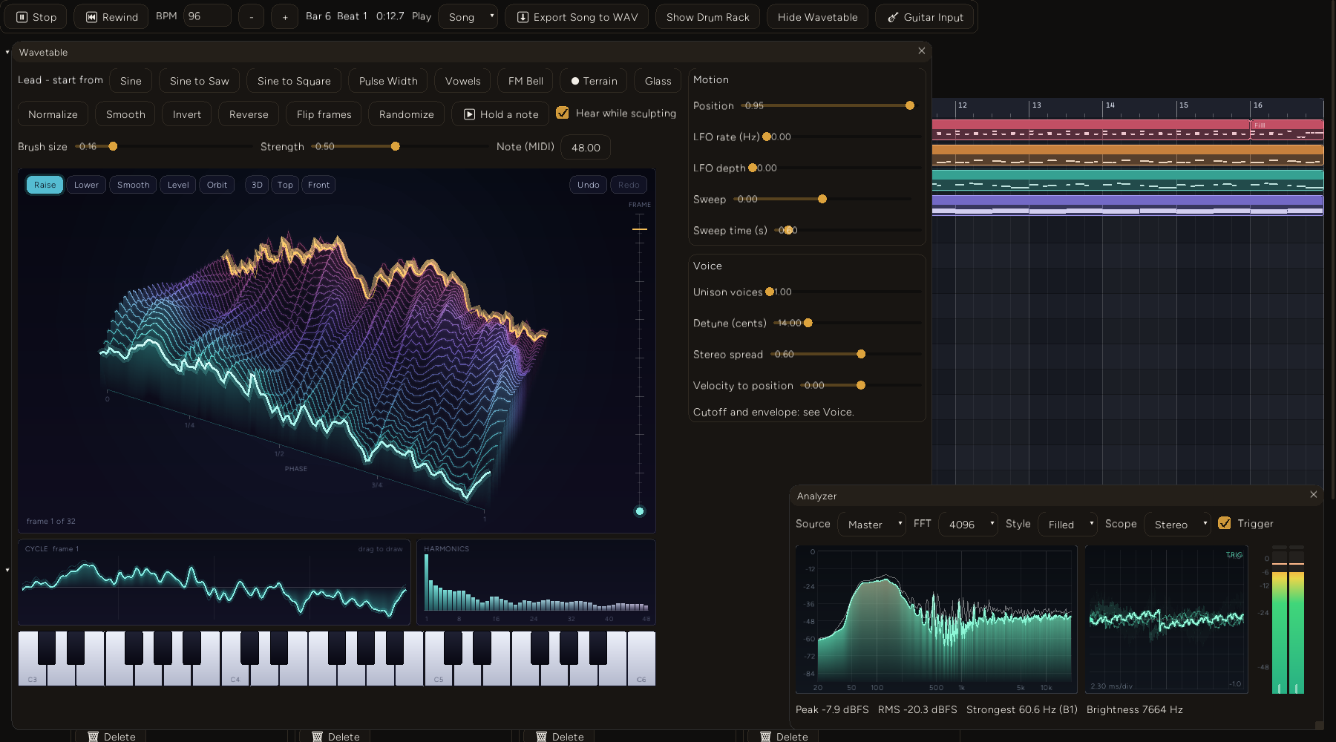Open the Song play mode dropdown
Viewport: 1336px width, 742px height.
(x=468, y=17)
